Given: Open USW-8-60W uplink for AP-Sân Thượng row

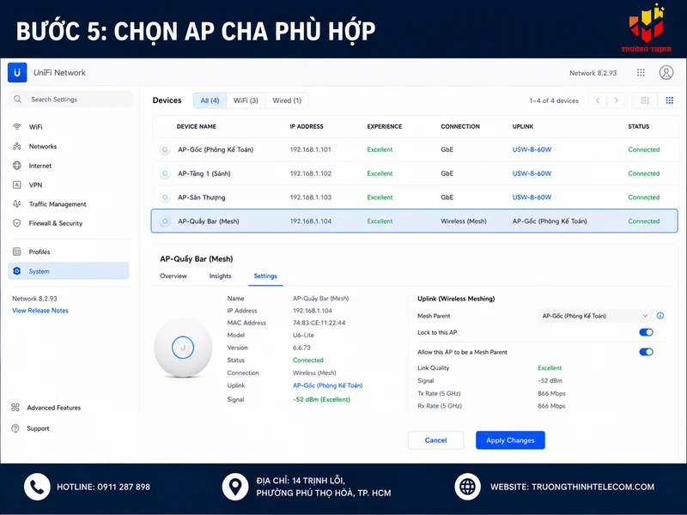Looking at the screenshot, I should (x=532, y=197).
